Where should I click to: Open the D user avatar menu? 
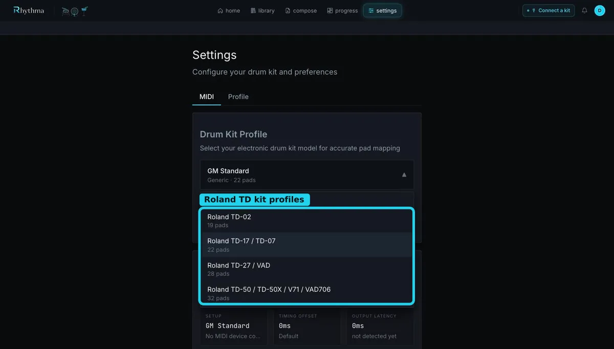(x=600, y=10)
